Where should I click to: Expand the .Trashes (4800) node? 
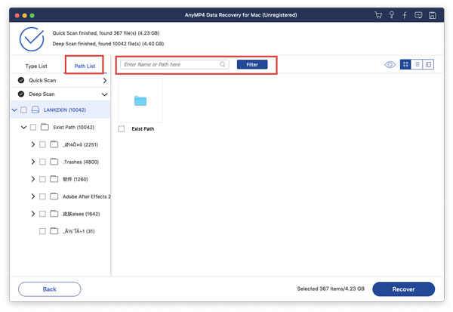[x=33, y=162]
